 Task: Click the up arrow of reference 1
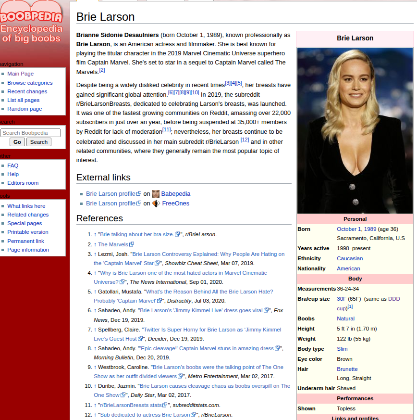(x=95, y=234)
